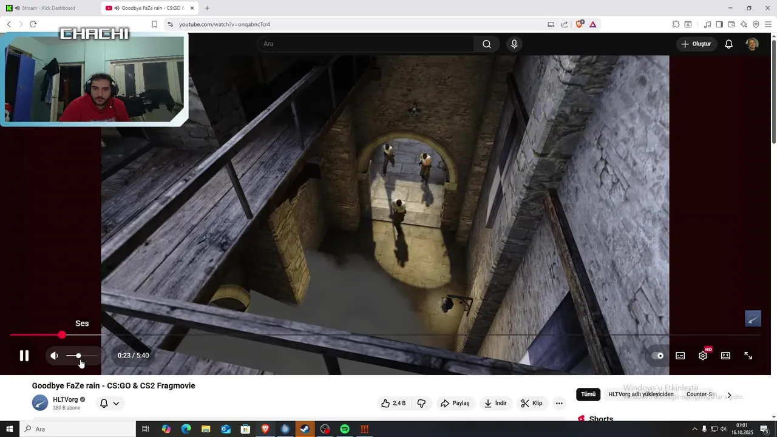Open more actions three-dot menu
The width and height of the screenshot is (777, 437).
click(x=559, y=403)
